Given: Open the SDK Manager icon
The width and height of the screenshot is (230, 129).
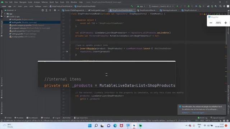Looking at the screenshot, I should tap(216, 6).
